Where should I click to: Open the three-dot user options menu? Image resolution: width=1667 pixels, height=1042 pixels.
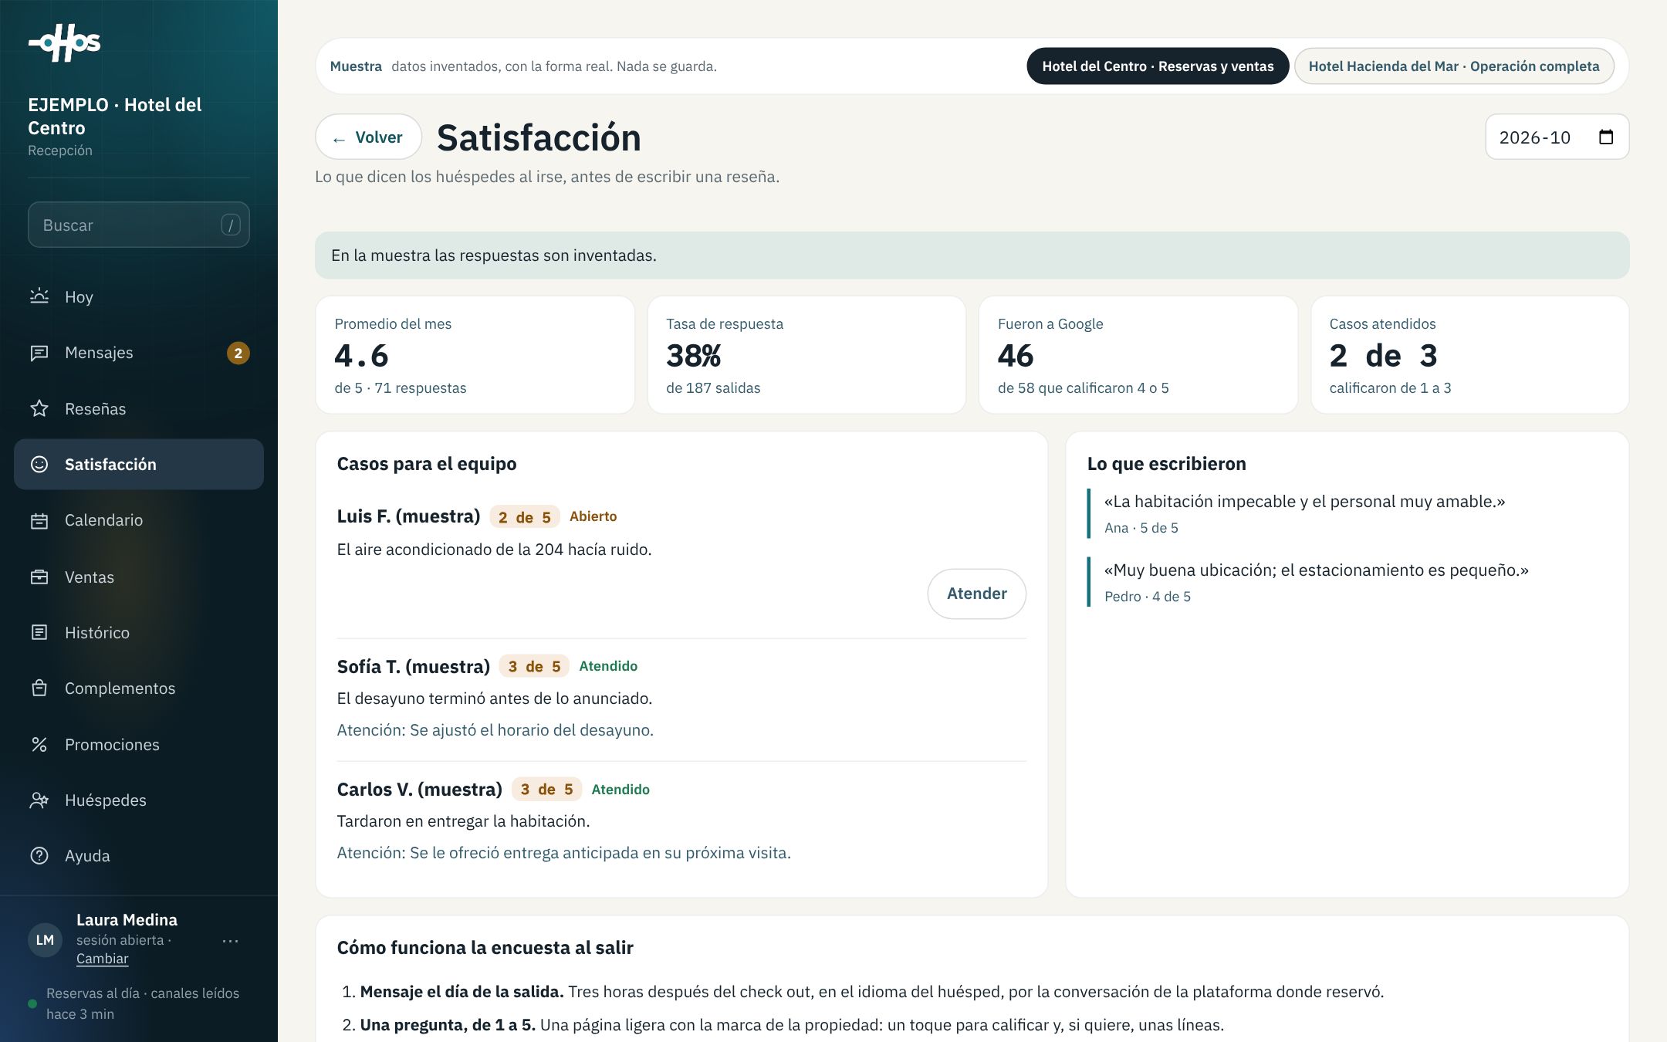click(x=230, y=941)
